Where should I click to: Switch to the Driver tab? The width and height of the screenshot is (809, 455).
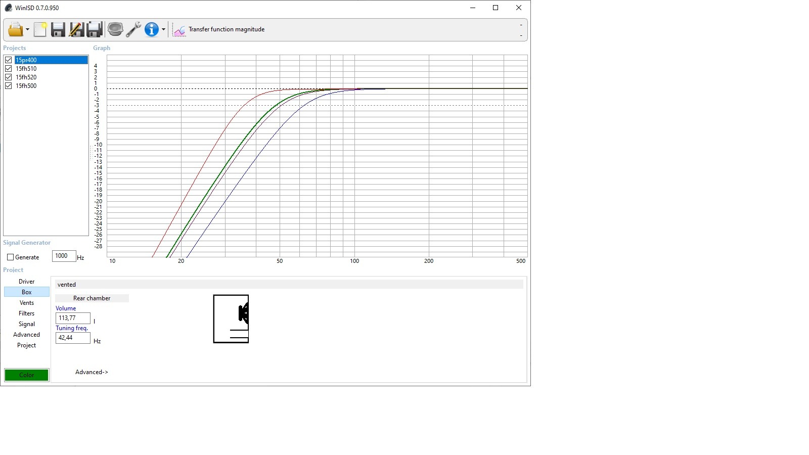click(27, 282)
